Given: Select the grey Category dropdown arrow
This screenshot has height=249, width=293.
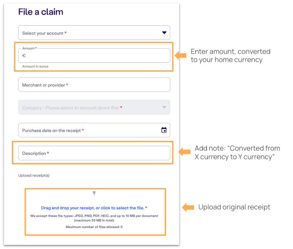Looking at the screenshot, I should 164,107.
